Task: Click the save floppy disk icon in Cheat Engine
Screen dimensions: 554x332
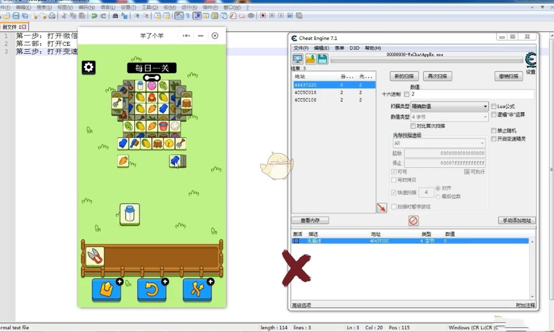Action: pos(322,59)
